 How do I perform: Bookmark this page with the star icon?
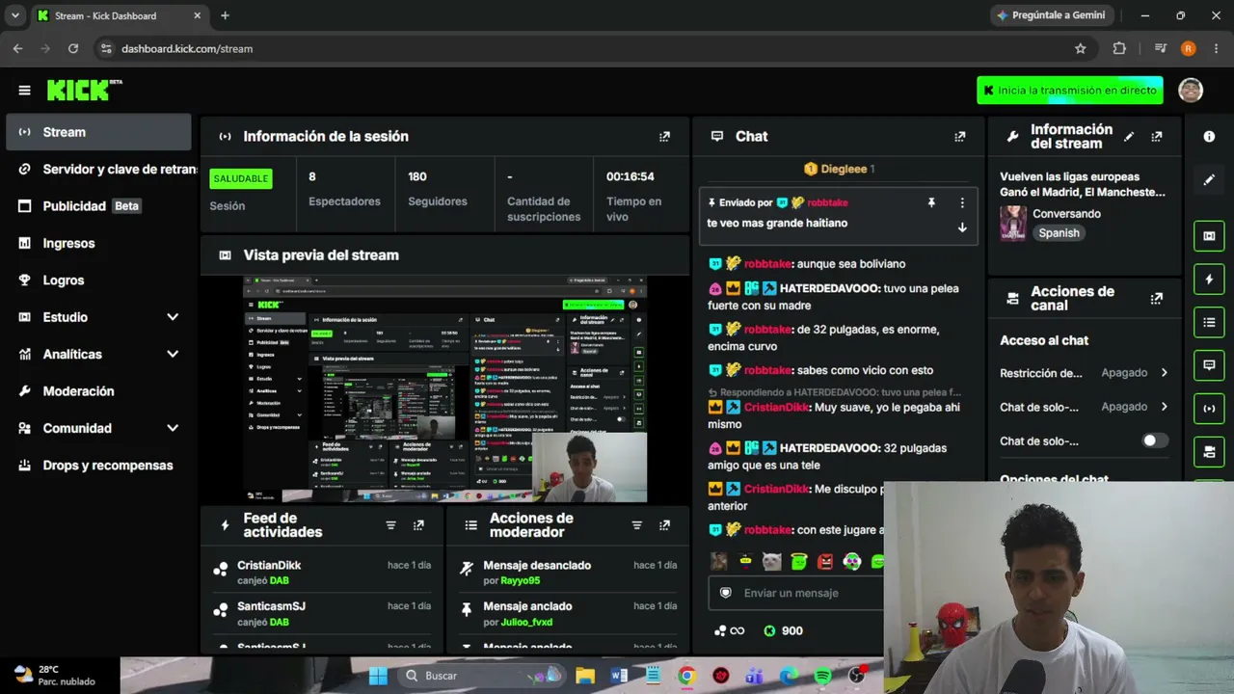[x=1081, y=48]
